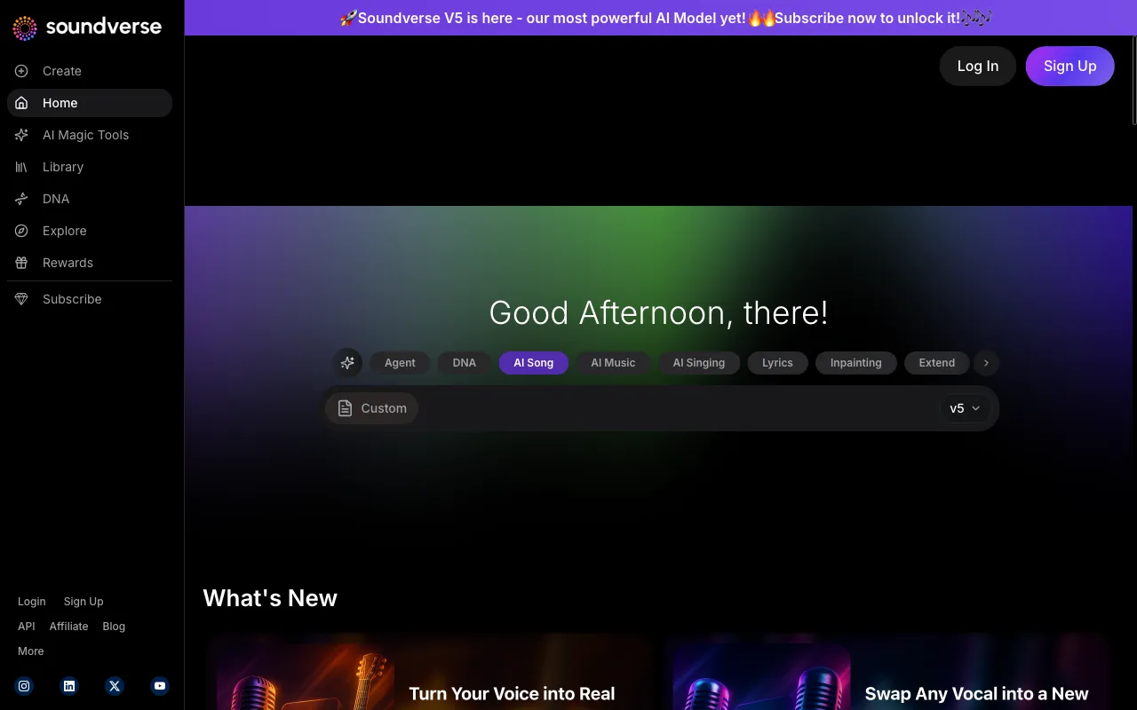
Task: Open Library from the sidebar
Action: 90,167
